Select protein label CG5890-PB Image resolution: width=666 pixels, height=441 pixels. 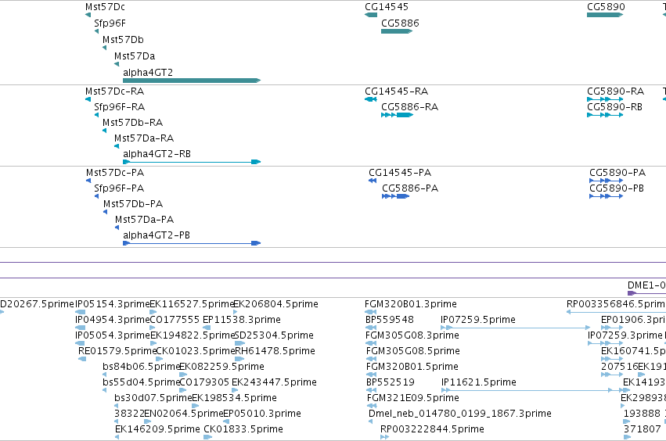(x=617, y=188)
